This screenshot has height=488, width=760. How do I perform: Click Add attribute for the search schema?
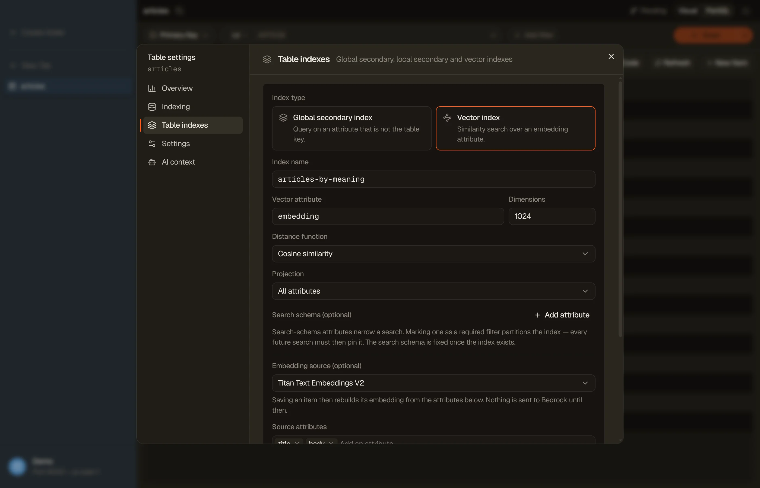[562, 315]
